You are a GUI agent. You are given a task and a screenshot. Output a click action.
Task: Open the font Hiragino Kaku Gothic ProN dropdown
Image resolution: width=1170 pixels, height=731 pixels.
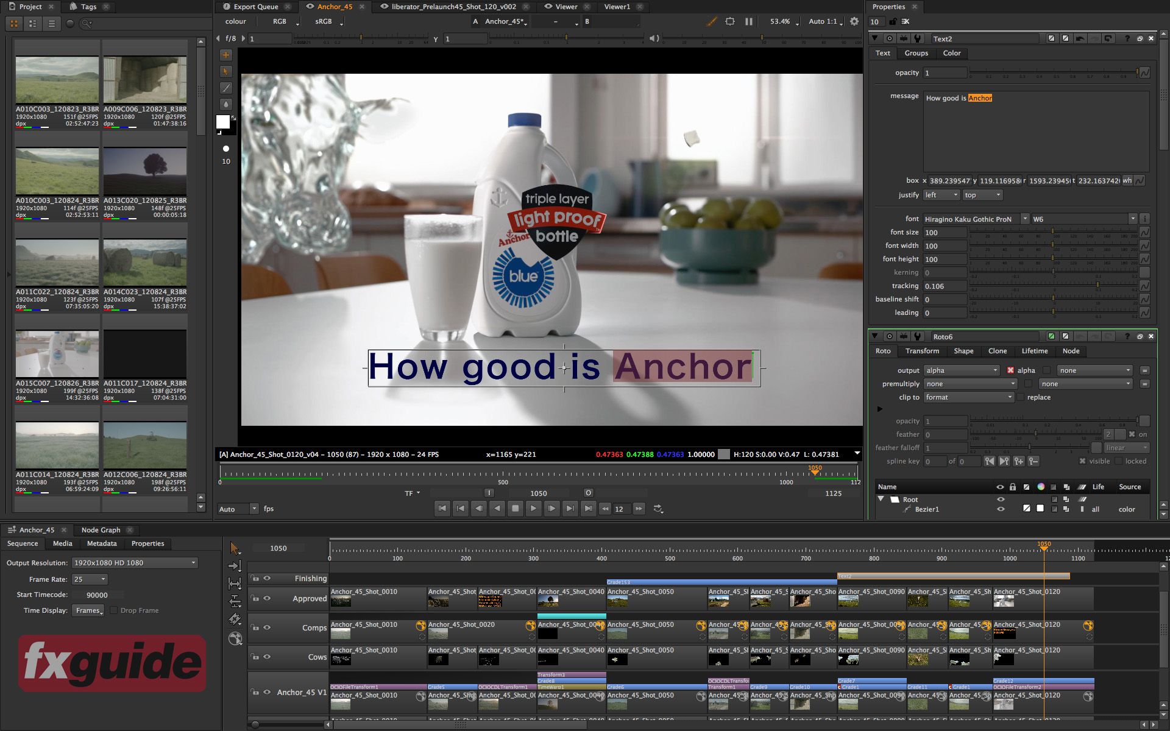coord(976,219)
